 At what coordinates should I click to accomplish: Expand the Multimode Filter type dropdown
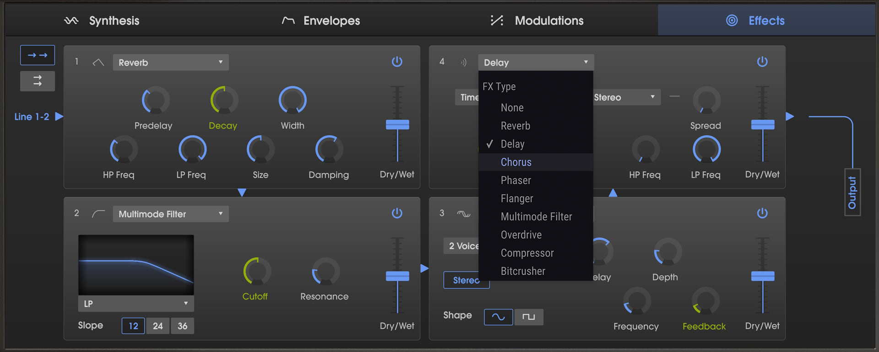pyautogui.click(x=170, y=214)
